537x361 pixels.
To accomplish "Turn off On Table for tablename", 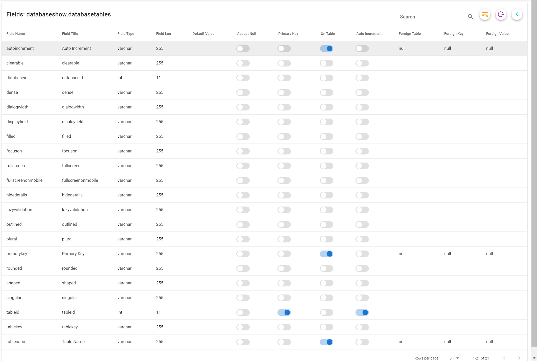I will 326,342.
